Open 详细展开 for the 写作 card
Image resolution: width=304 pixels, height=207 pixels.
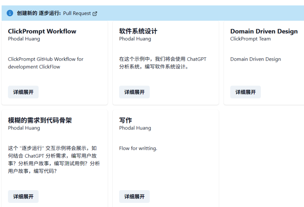(134, 196)
